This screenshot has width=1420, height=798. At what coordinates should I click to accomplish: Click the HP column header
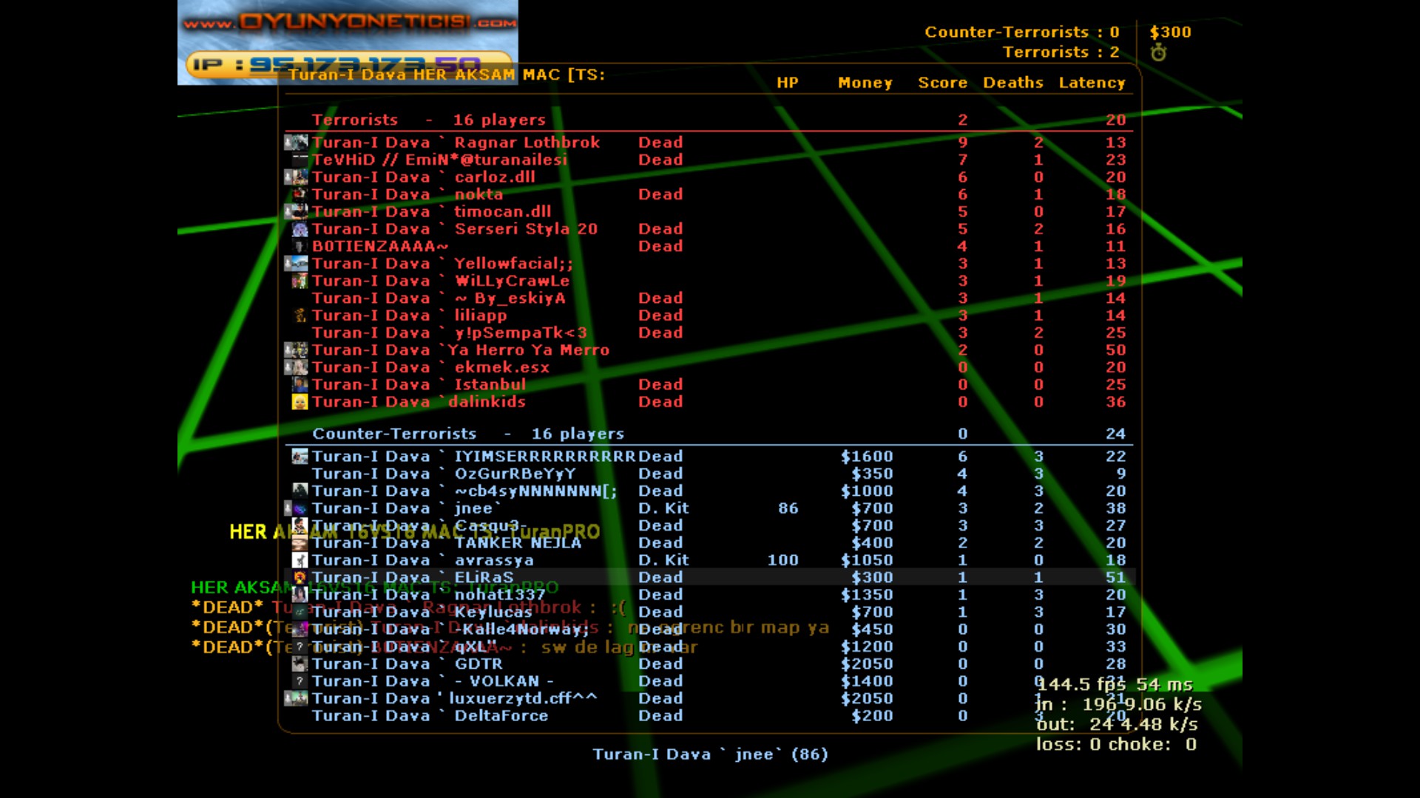tap(788, 83)
